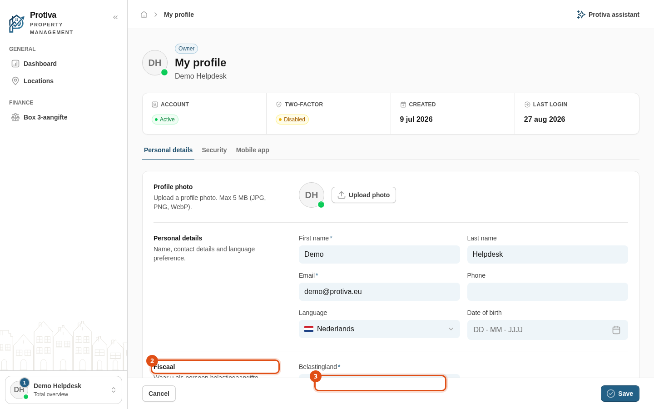Switch to the Mobile app tab
Viewport: 654px width, 409px height.
tap(253, 150)
